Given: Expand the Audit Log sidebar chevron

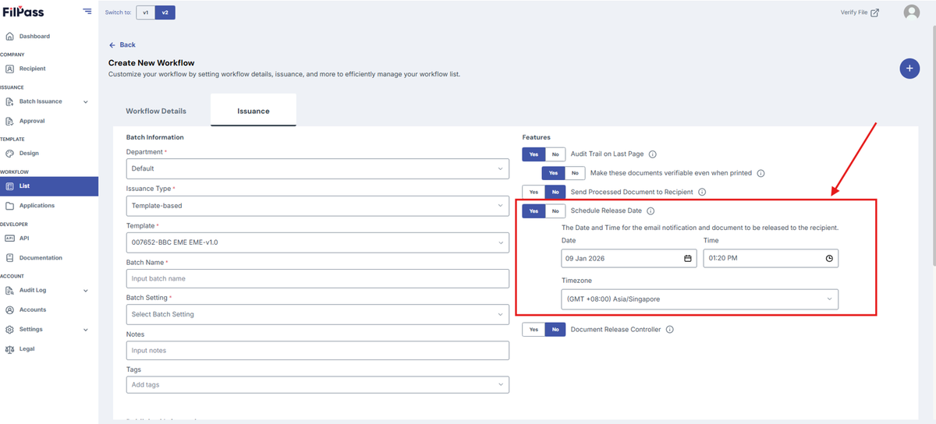Looking at the screenshot, I should (86, 290).
